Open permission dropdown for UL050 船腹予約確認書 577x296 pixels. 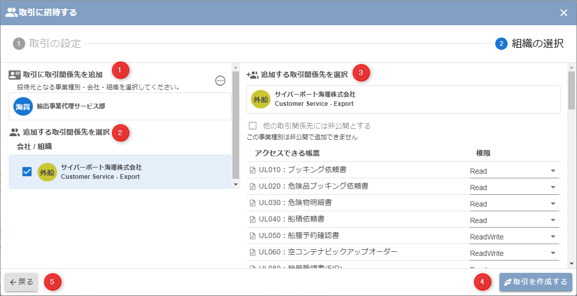tap(514, 237)
